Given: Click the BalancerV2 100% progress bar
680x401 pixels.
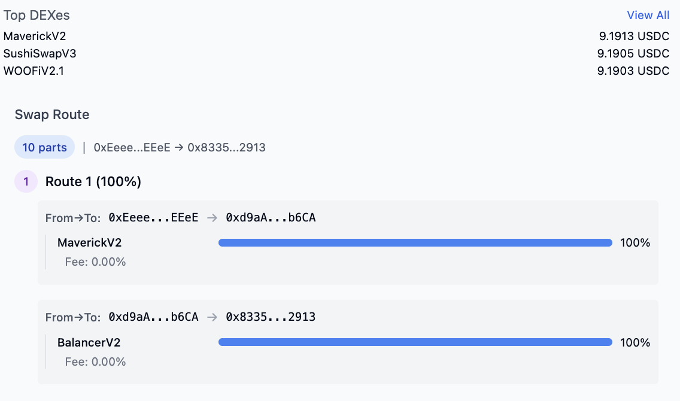Looking at the screenshot, I should 415,342.
